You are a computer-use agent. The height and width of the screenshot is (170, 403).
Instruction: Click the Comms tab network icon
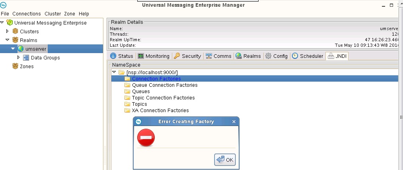point(209,56)
